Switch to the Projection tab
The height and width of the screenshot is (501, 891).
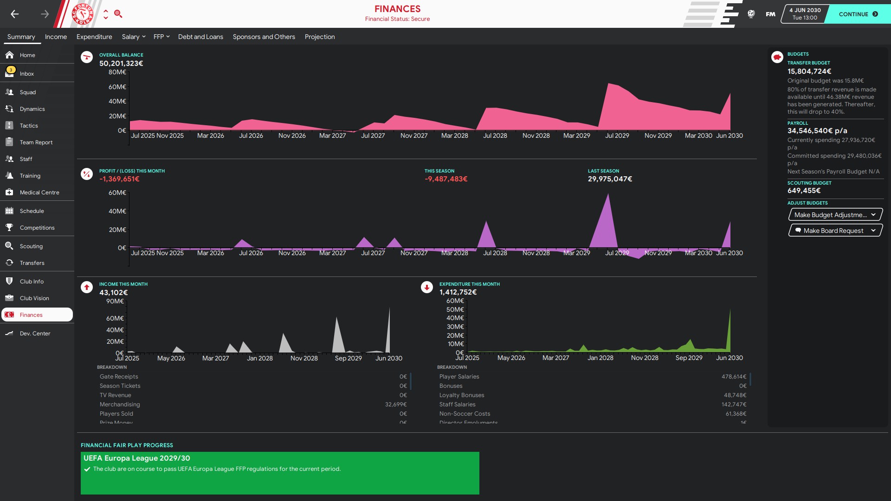[320, 37]
